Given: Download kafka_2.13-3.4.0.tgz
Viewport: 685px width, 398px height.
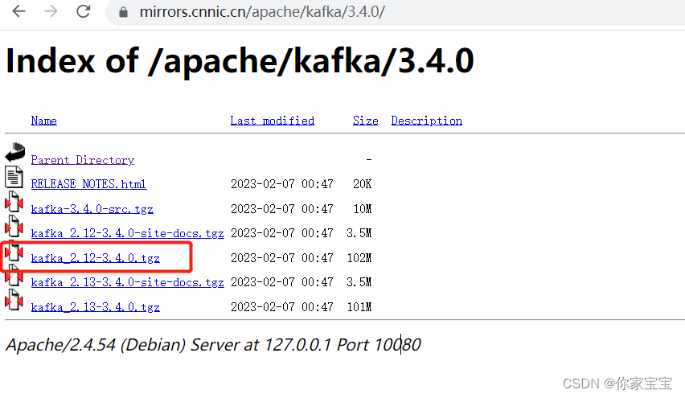Looking at the screenshot, I should coord(95,307).
